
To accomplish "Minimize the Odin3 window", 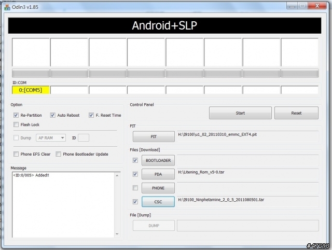I will (292, 6).
